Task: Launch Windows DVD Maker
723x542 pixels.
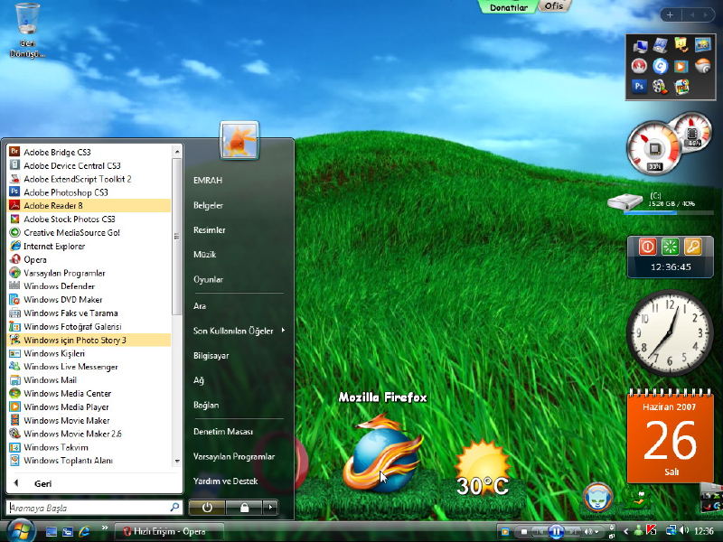Action: [x=89, y=300]
